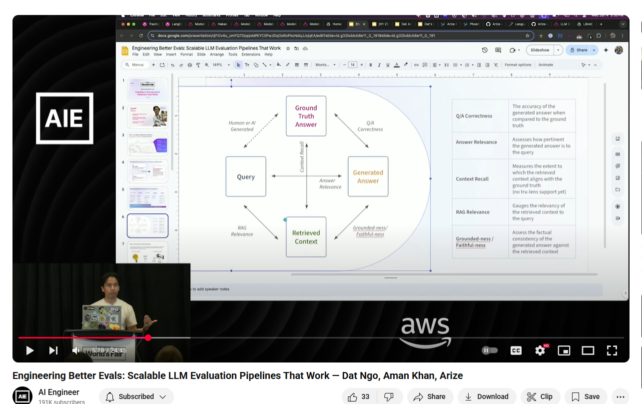Enable theater mode
The height and width of the screenshot is (404, 642).
pos(588,350)
